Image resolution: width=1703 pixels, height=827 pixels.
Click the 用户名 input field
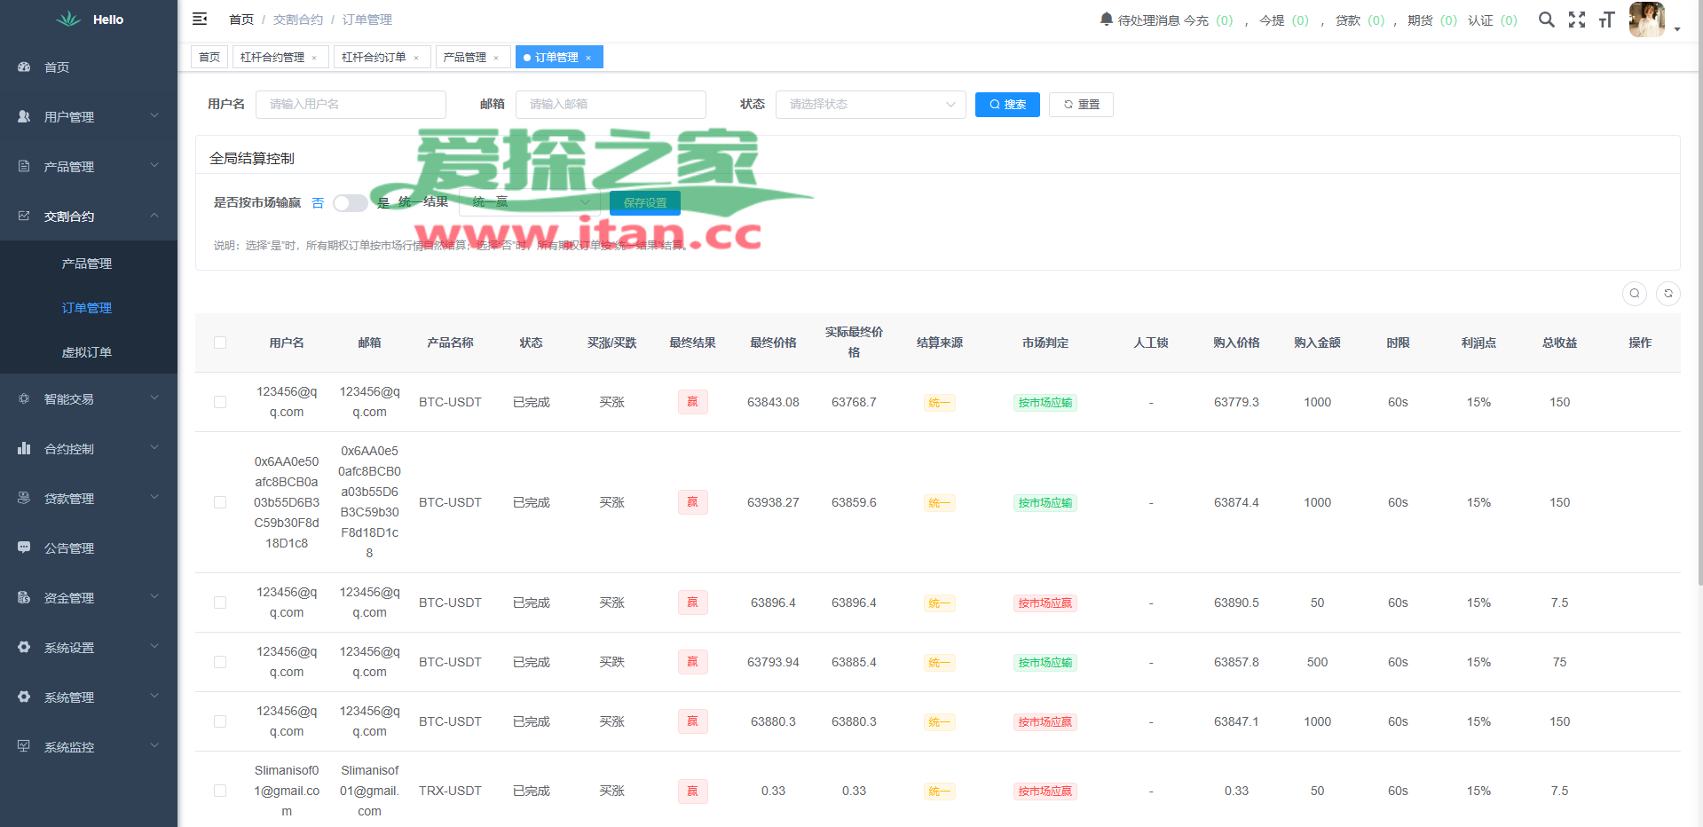coord(351,105)
